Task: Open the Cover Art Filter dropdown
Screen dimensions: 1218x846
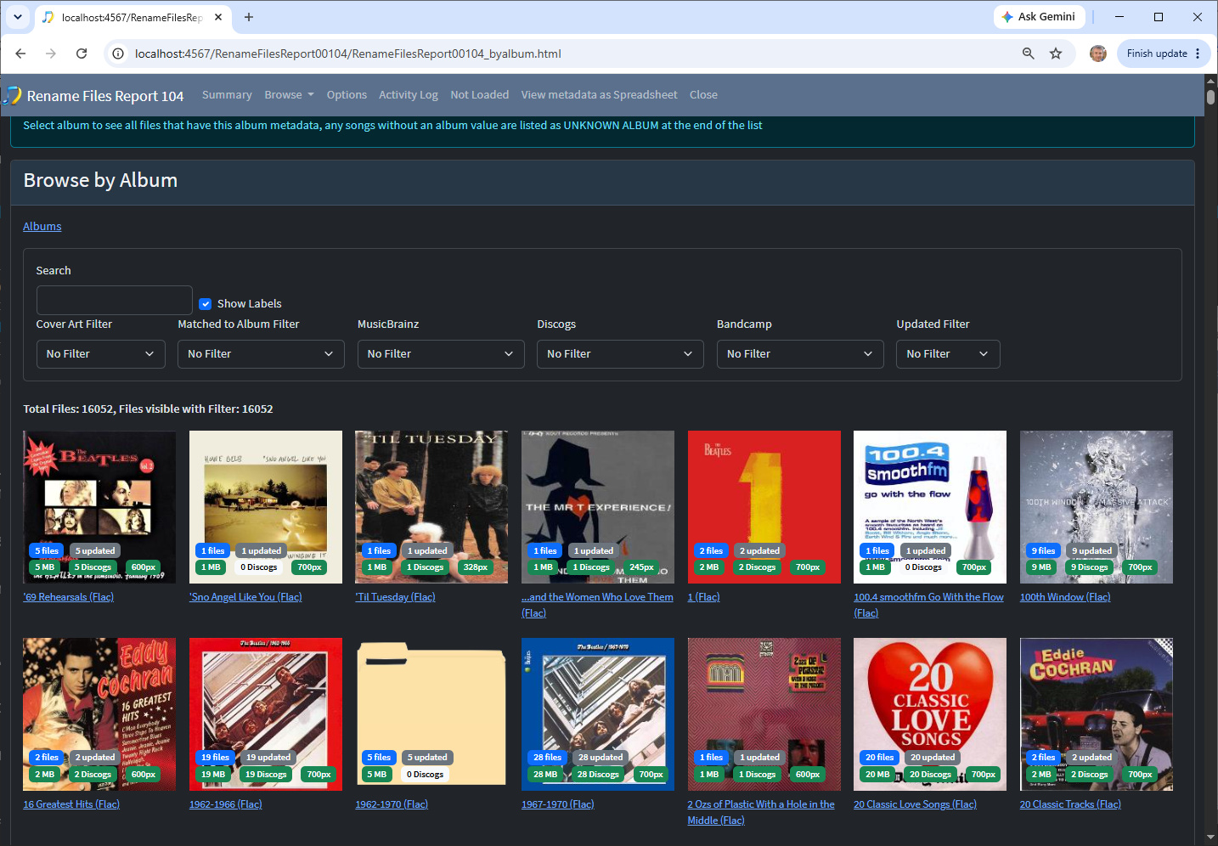Action: (100, 354)
